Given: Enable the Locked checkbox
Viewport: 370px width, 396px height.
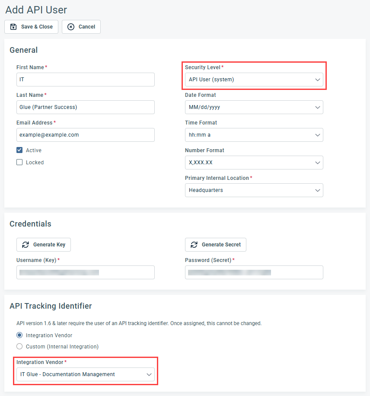Looking at the screenshot, I should (x=19, y=163).
